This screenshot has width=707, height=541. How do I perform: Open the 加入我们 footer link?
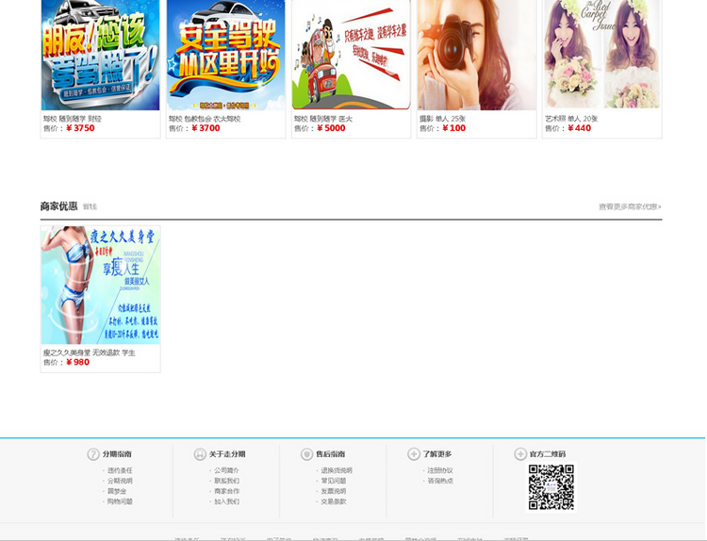coord(227,501)
